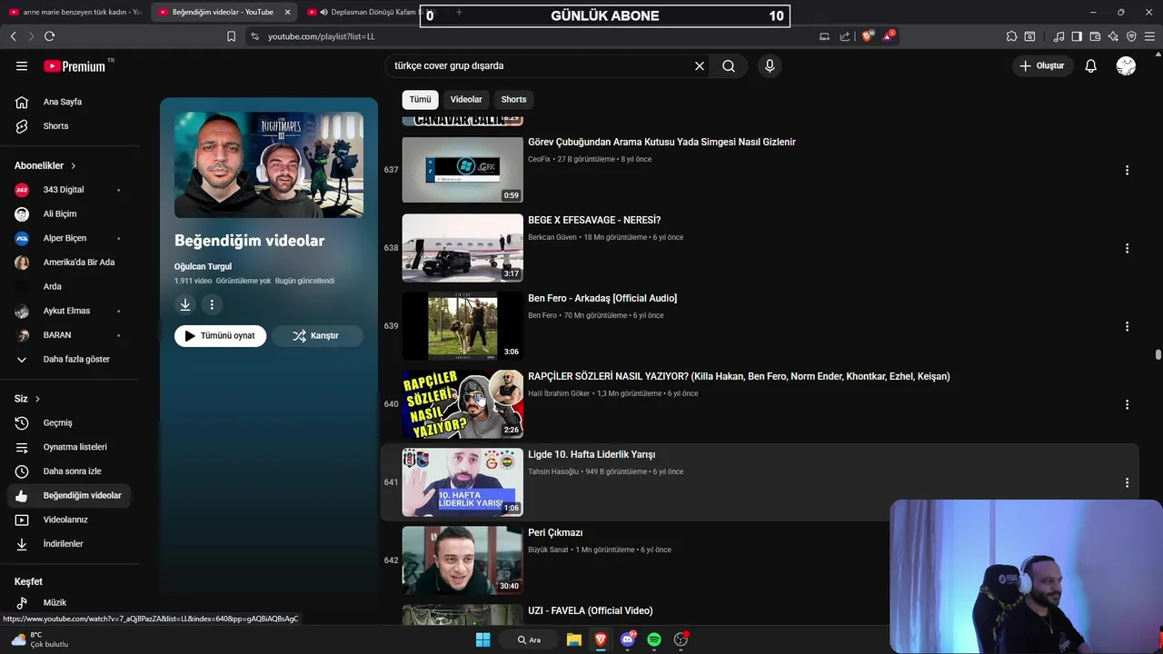Open Büyük Sanat channel link
The image size is (1163, 654).
[x=549, y=550]
